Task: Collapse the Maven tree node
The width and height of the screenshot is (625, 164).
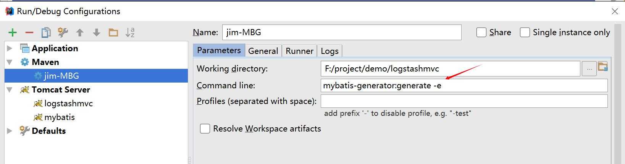Action: (10, 62)
